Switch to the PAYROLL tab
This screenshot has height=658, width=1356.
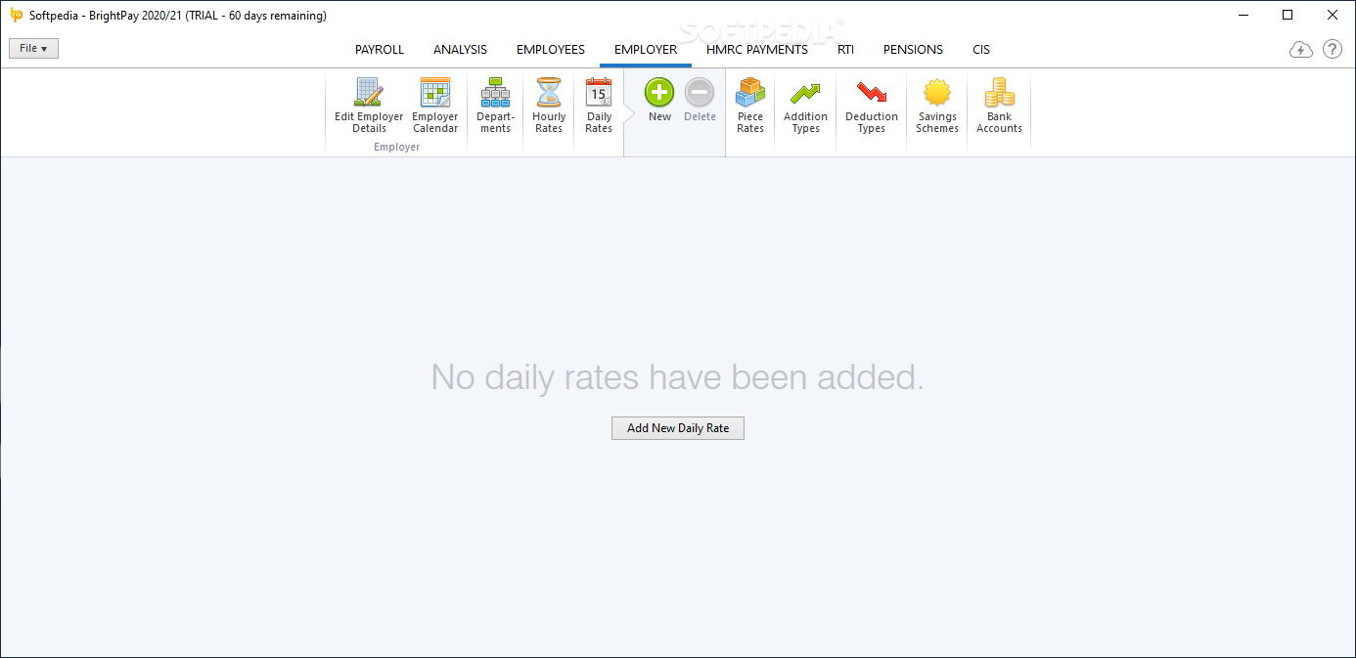(380, 49)
